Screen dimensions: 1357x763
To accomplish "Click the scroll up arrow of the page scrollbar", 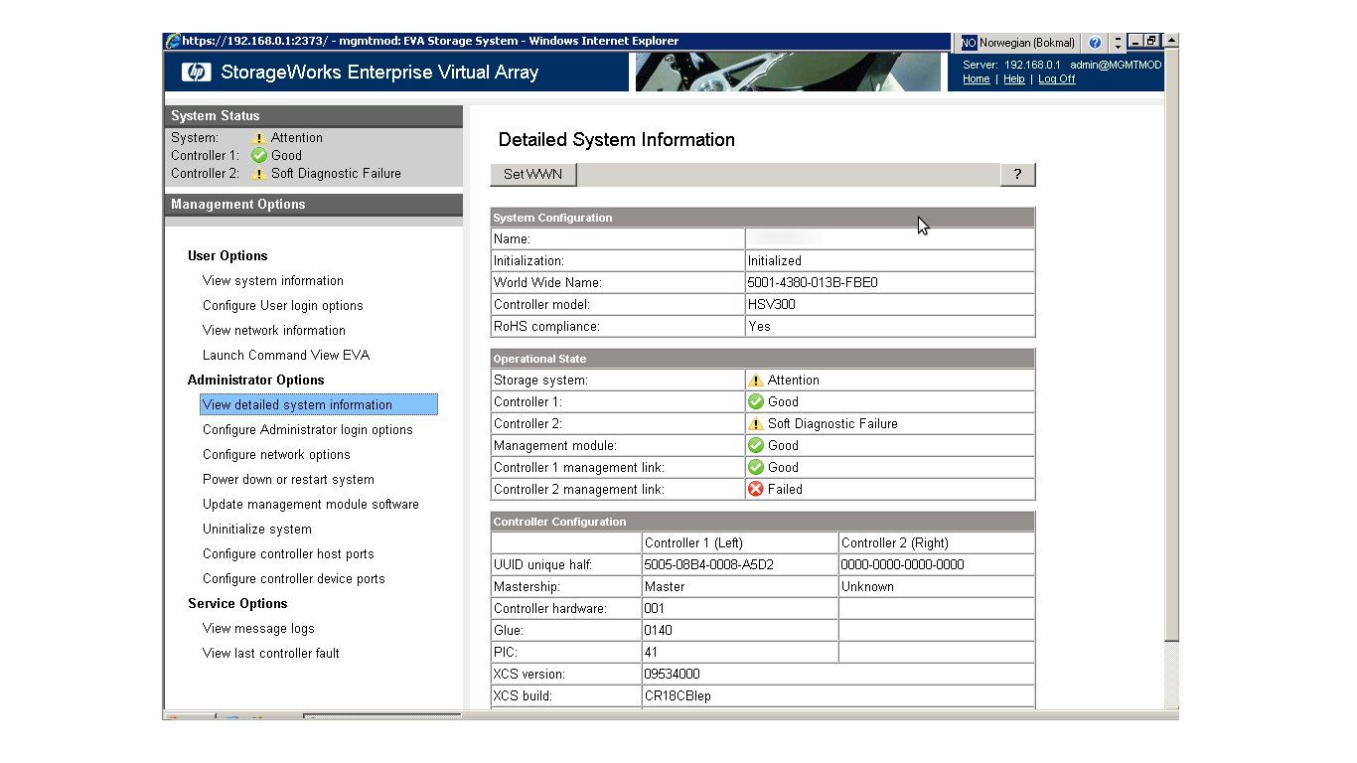I will click(x=1171, y=41).
